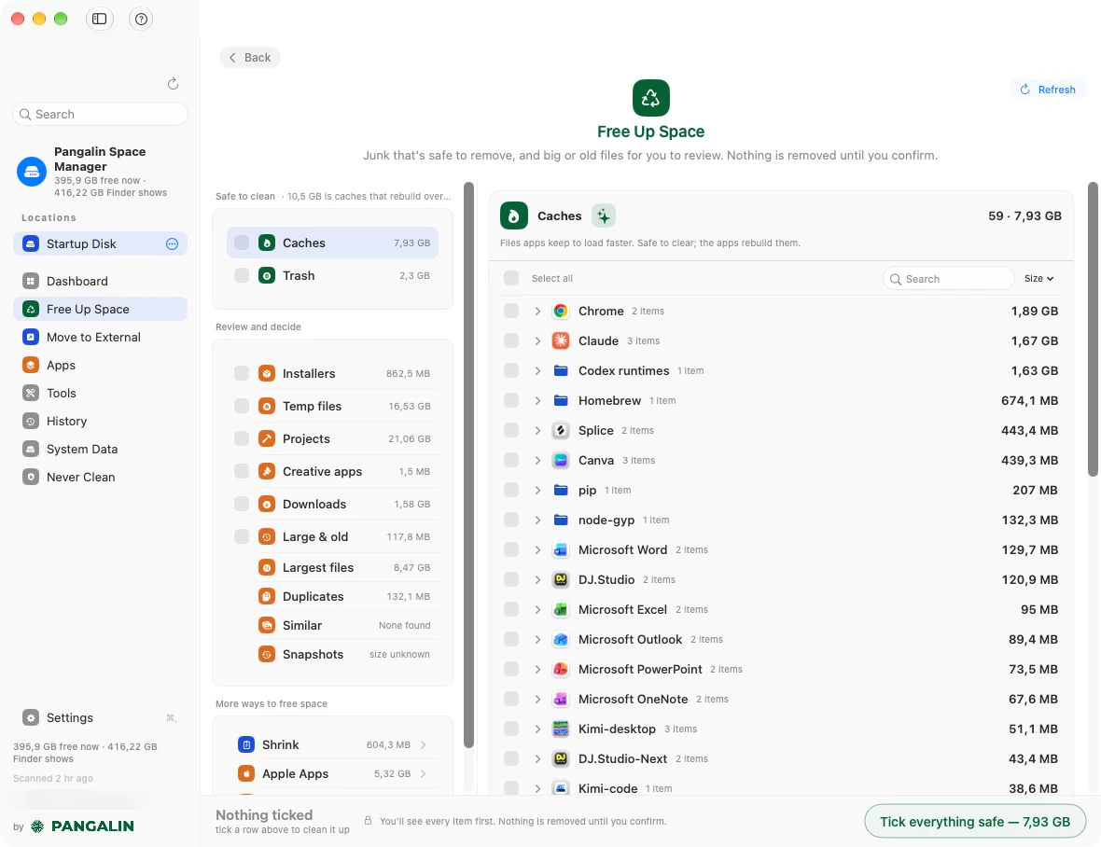
Task: Open System Data in the sidebar
Action: pos(101,449)
